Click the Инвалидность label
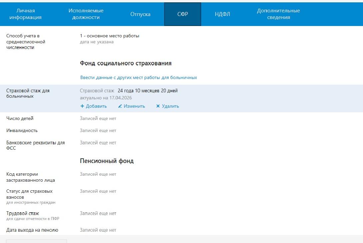 coord(22,131)
